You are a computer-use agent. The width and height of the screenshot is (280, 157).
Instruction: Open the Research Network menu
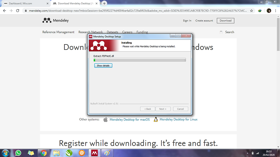click(91, 32)
